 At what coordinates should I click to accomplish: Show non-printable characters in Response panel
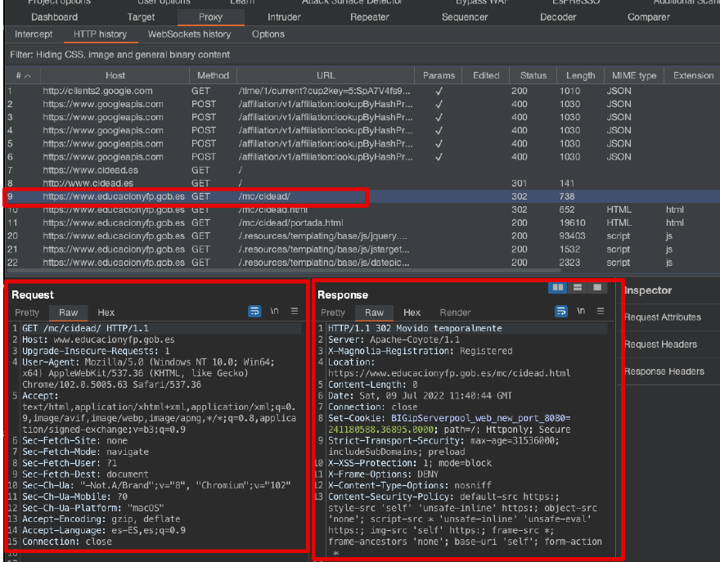point(582,312)
